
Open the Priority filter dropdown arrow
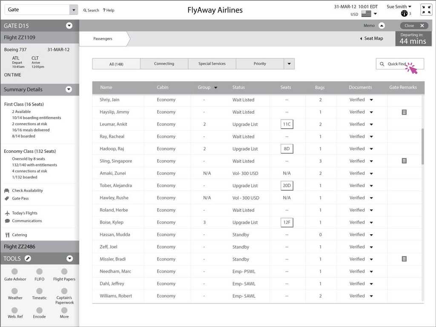pos(289,63)
